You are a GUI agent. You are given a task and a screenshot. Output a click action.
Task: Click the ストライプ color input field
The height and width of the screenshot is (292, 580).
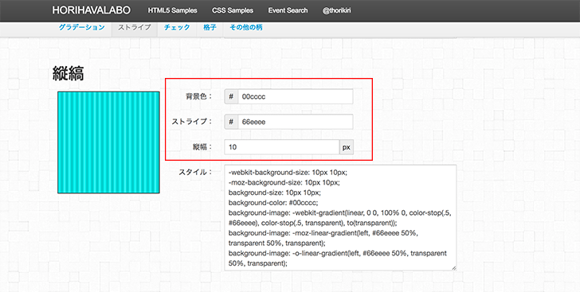(296, 122)
